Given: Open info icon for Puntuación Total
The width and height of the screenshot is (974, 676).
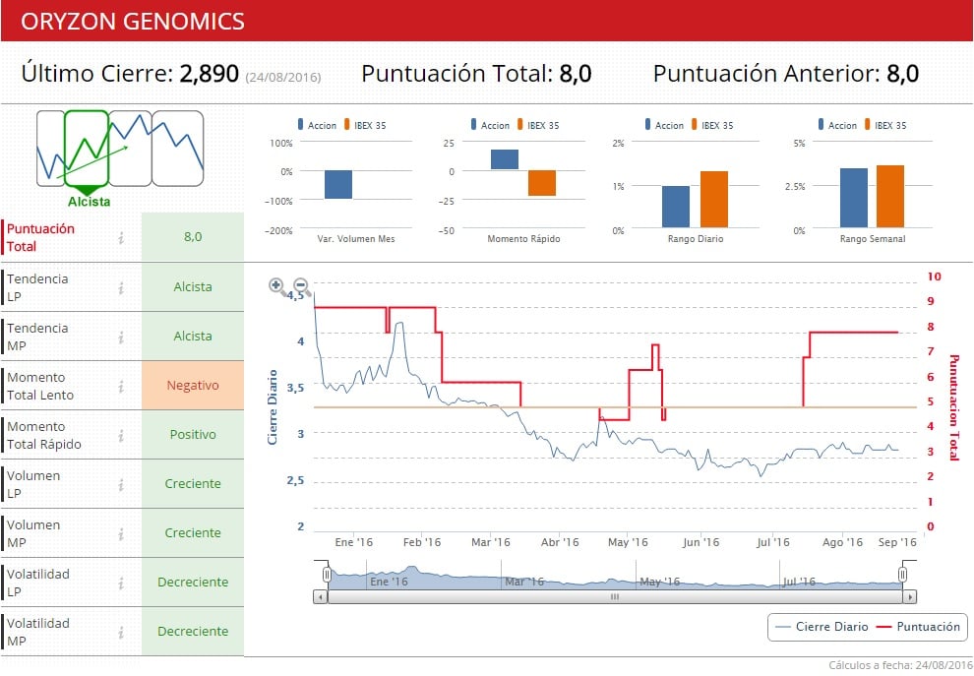Looking at the screenshot, I should pos(121,237).
